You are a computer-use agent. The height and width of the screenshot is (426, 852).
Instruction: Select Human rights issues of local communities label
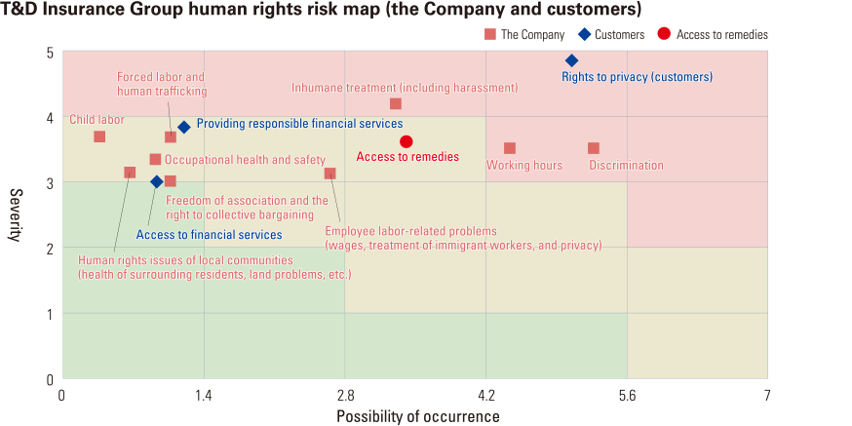tap(213, 267)
